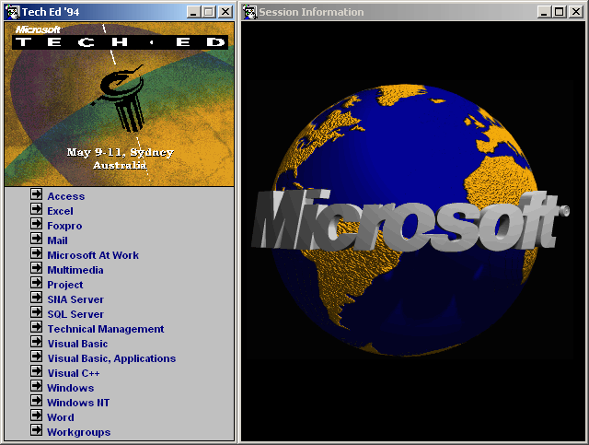
Task: Click the Tech Ed Sydney banner image
Action: [x=119, y=103]
